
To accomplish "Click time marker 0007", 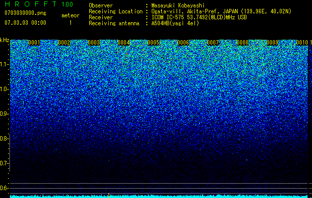I will 213,43.
